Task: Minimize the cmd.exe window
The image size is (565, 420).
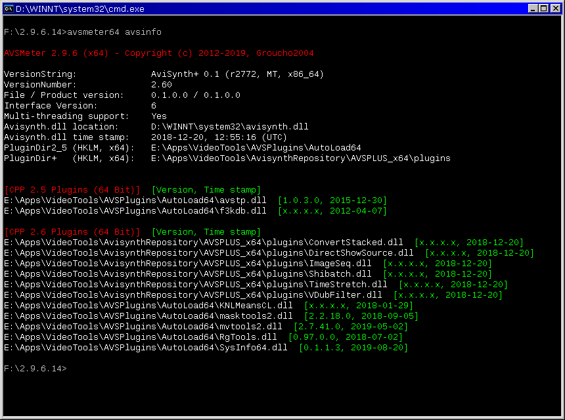Action: pyautogui.click(x=532, y=8)
